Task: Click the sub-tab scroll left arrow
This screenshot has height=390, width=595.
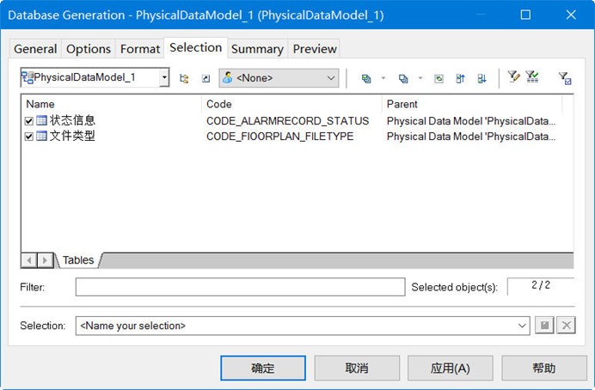Action: [x=29, y=260]
